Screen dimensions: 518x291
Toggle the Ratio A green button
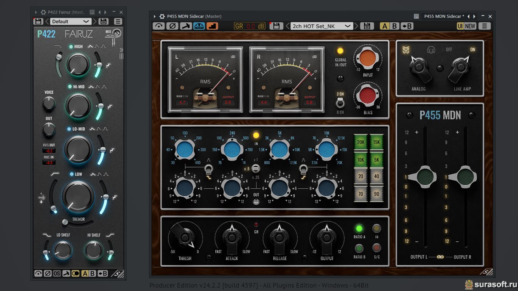coord(359,228)
